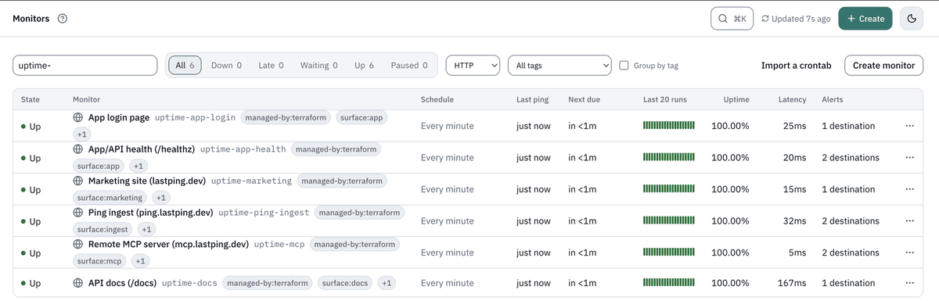Open the Remote MCP server monitor

pyautogui.click(x=168, y=244)
